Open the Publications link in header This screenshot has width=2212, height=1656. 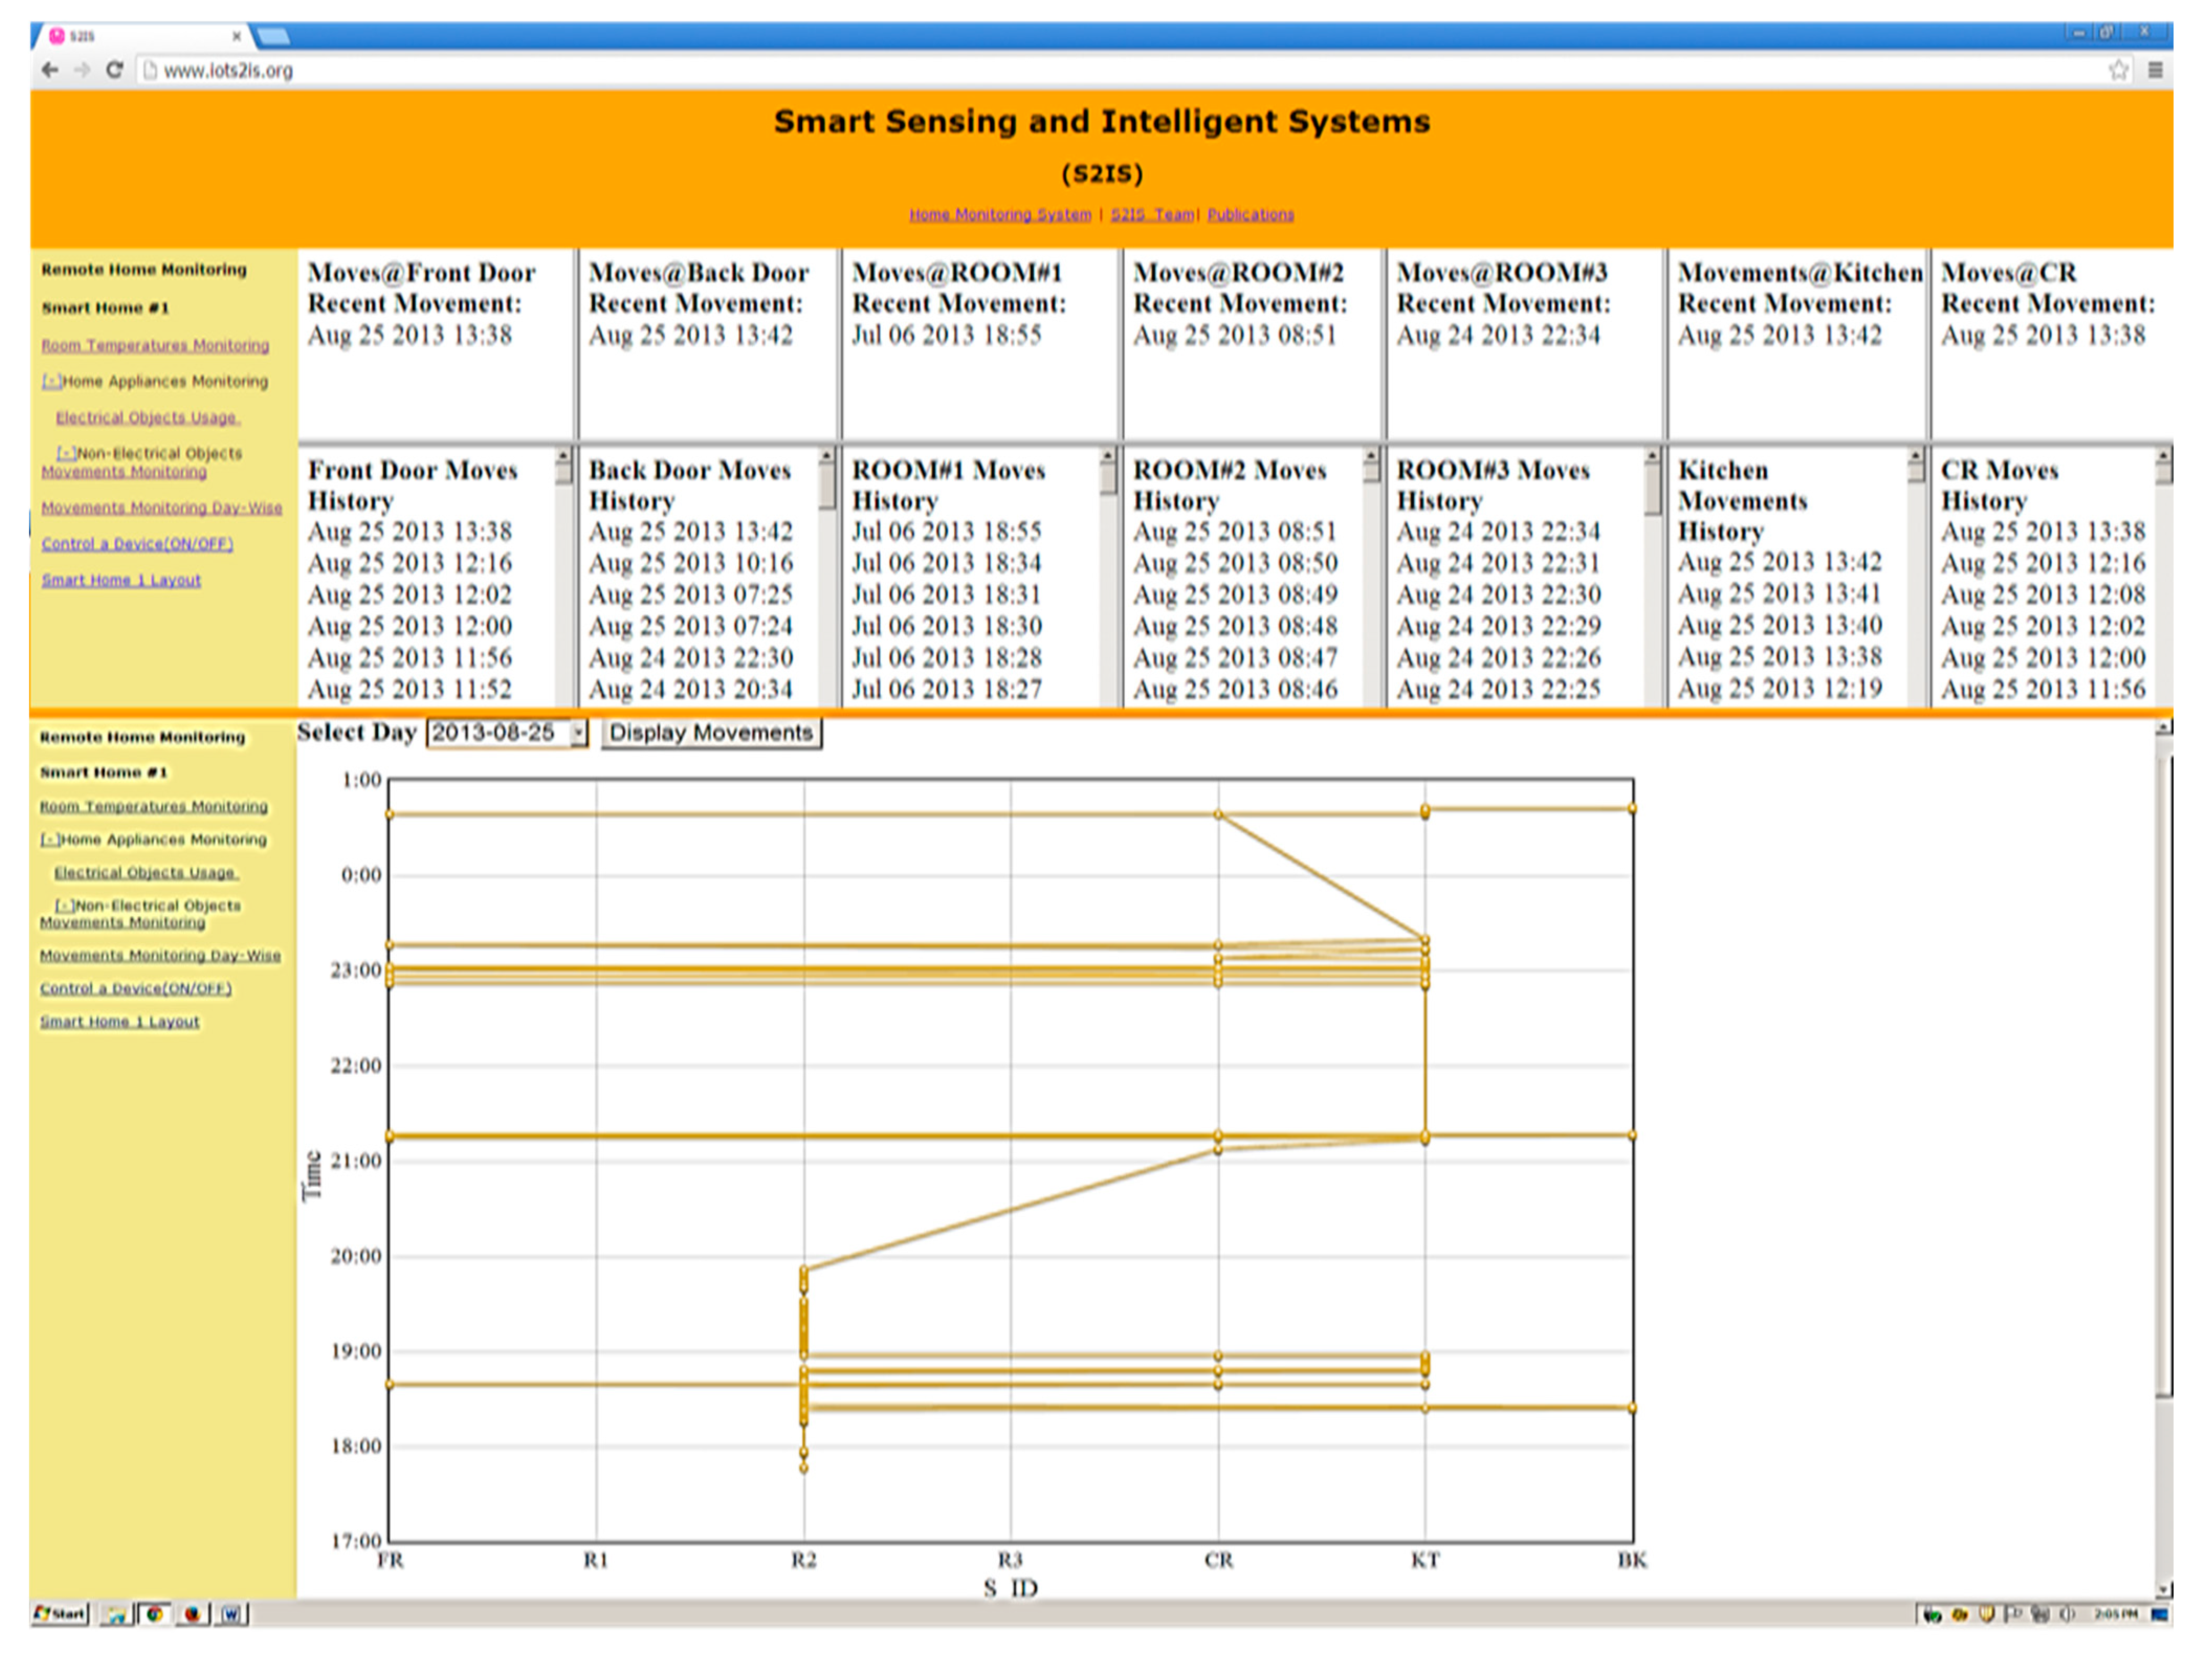pyautogui.click(x=1250, y=214)
